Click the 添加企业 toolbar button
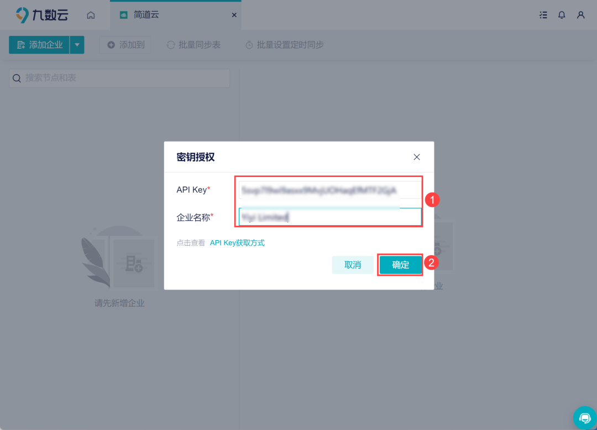 click(x=39, y=45)
